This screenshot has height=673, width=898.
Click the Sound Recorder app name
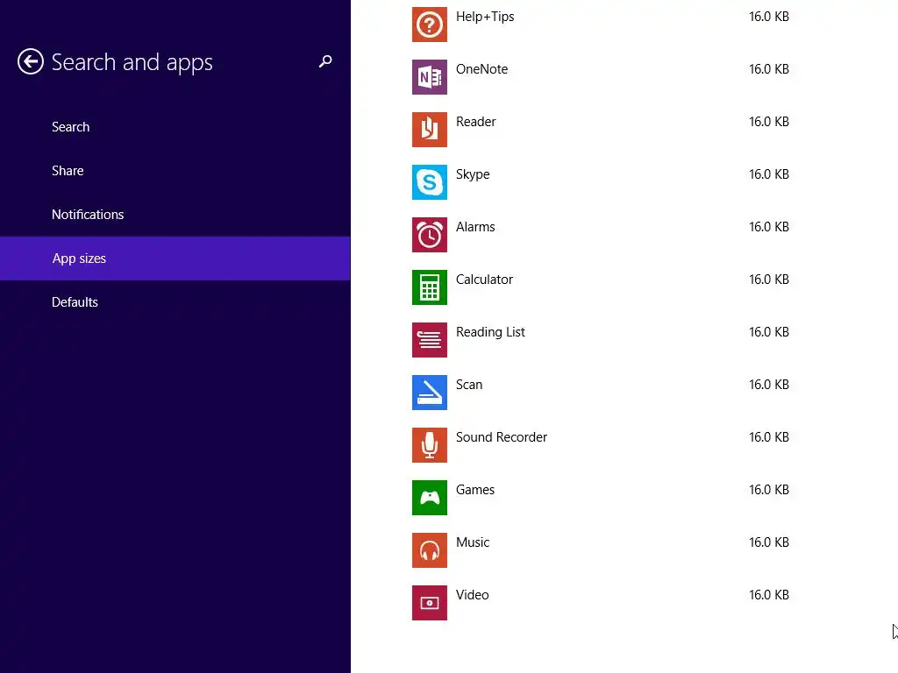click(502, 437)
